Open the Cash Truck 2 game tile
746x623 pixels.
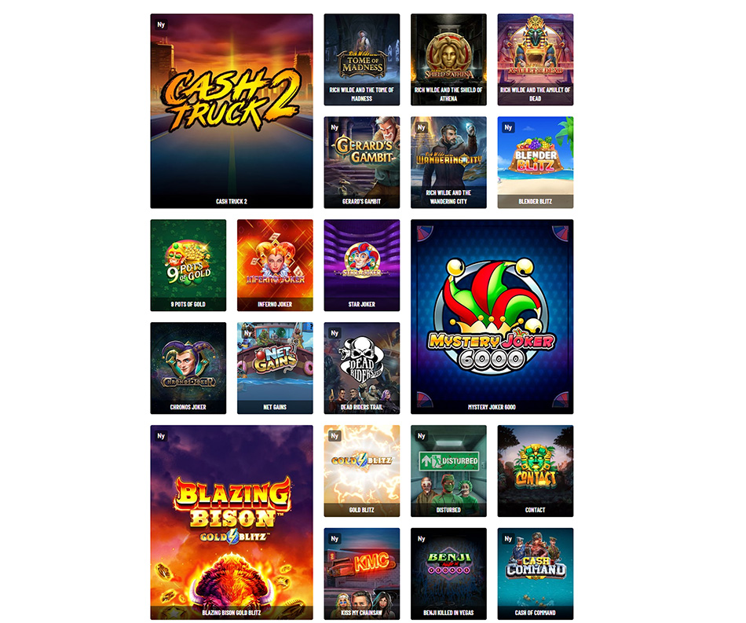tap(232, 111)
